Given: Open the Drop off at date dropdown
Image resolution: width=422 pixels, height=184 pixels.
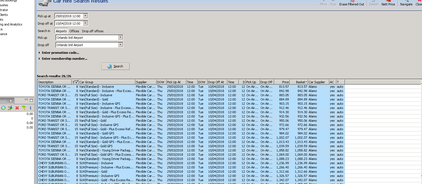Looking at the screenshot, I should pos(85,23).
